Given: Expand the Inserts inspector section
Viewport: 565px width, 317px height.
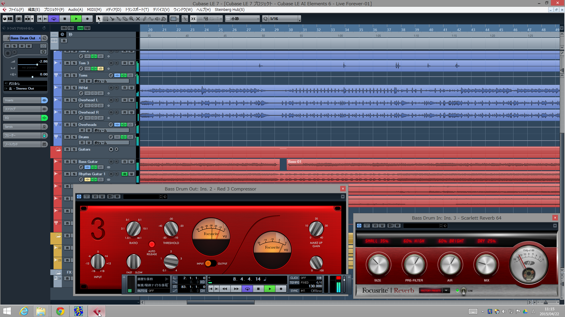Looking at the screenshot, I should point(22,100).
